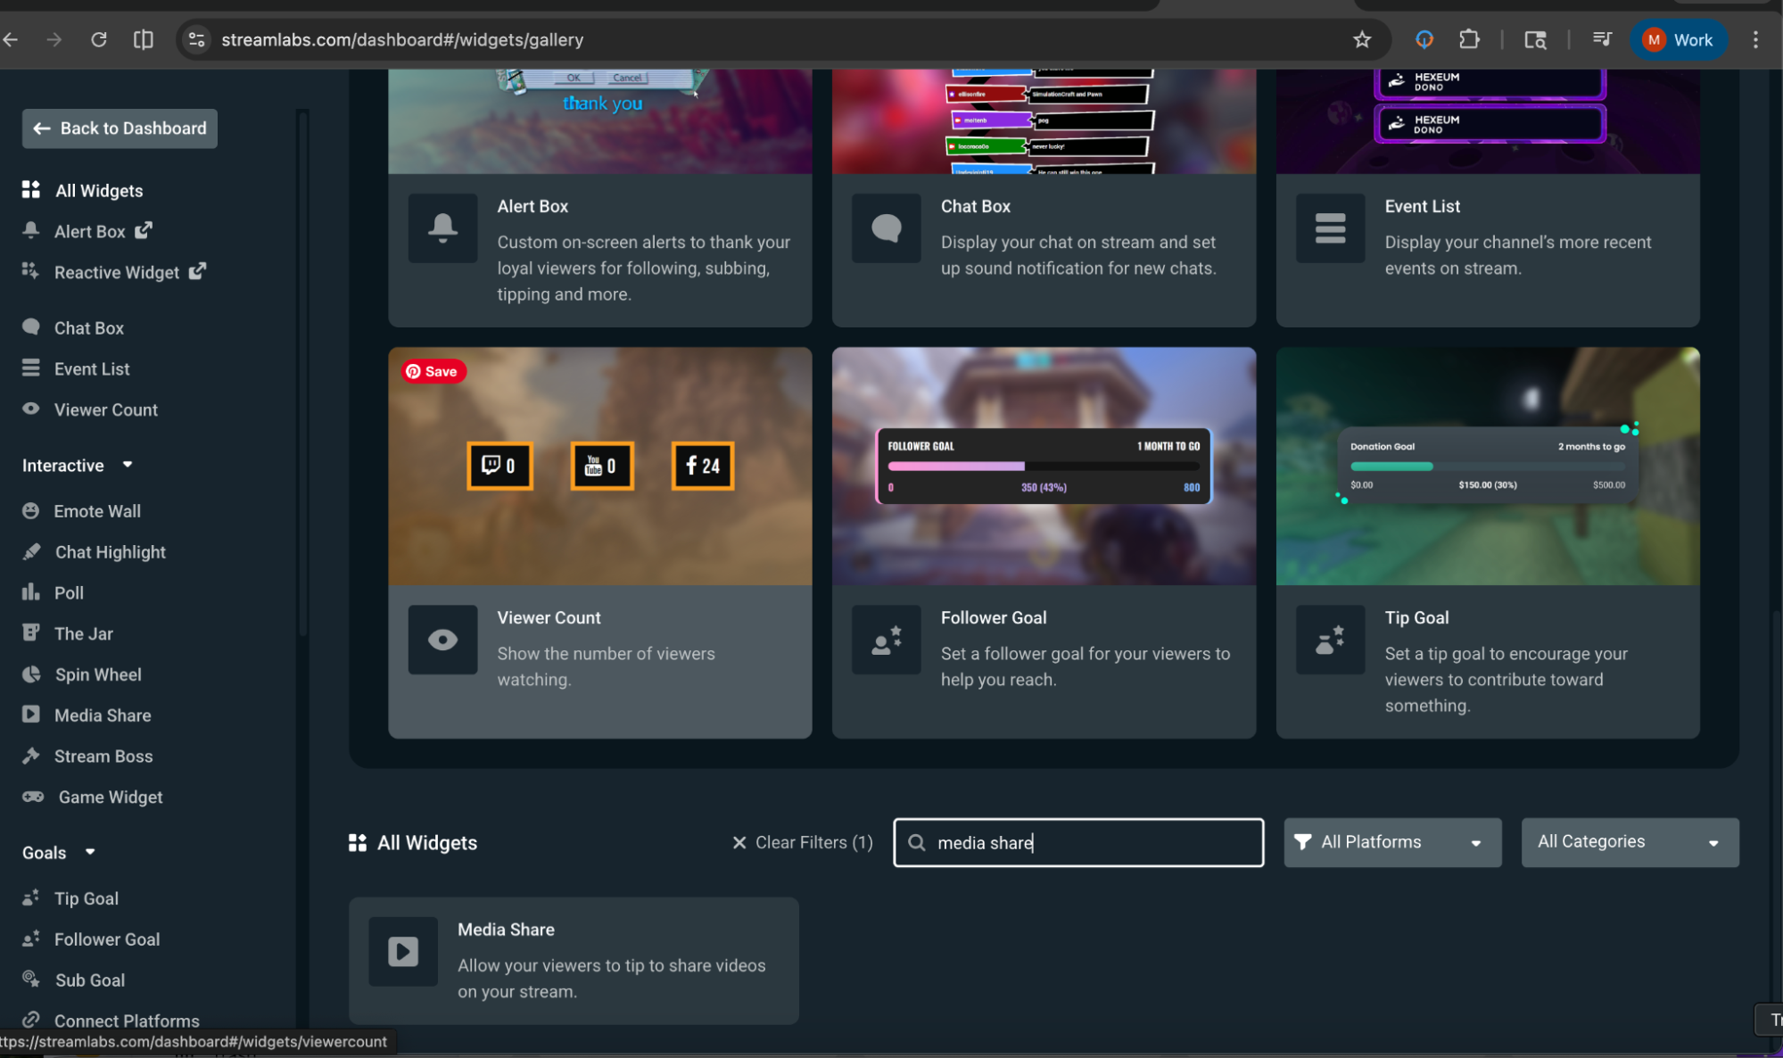Click the Event List icon in sidebar
This screenshot has height=1058, width=1783.
(x=31, y=368)
